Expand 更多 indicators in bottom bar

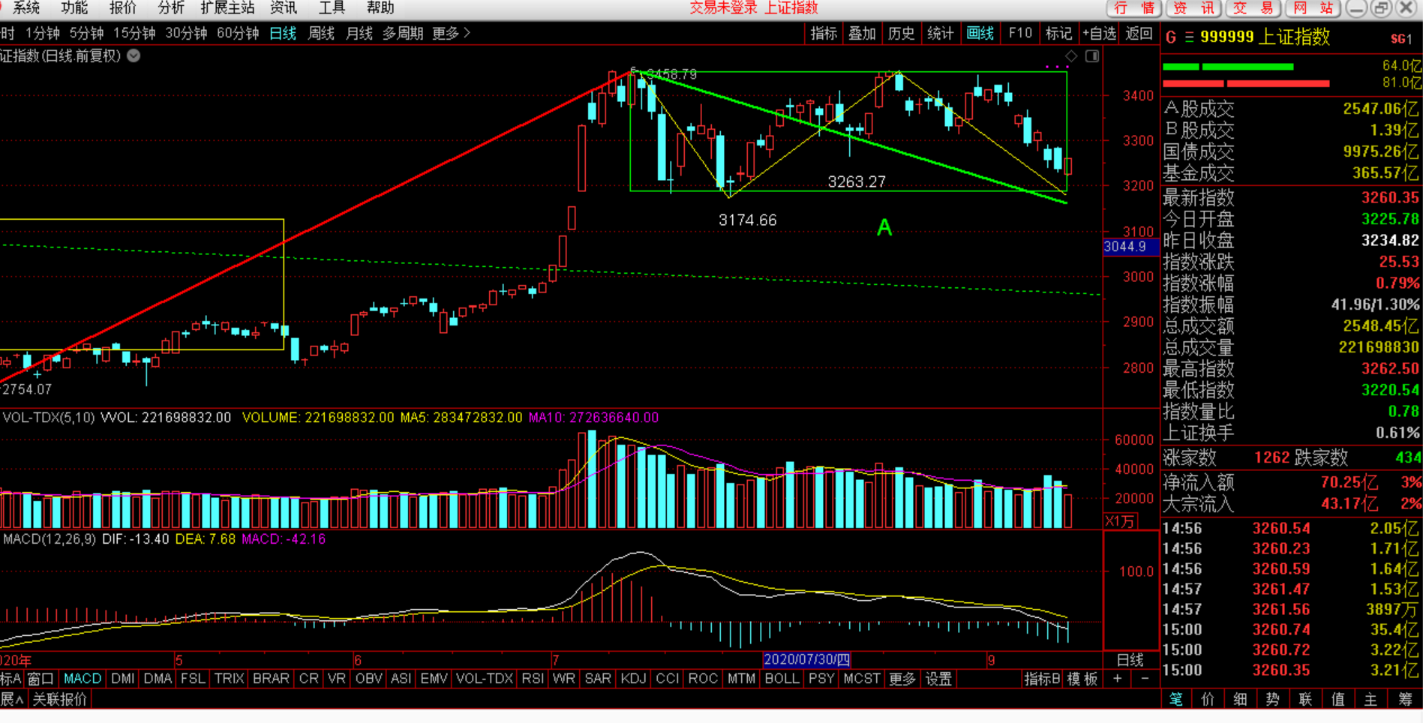902,679
